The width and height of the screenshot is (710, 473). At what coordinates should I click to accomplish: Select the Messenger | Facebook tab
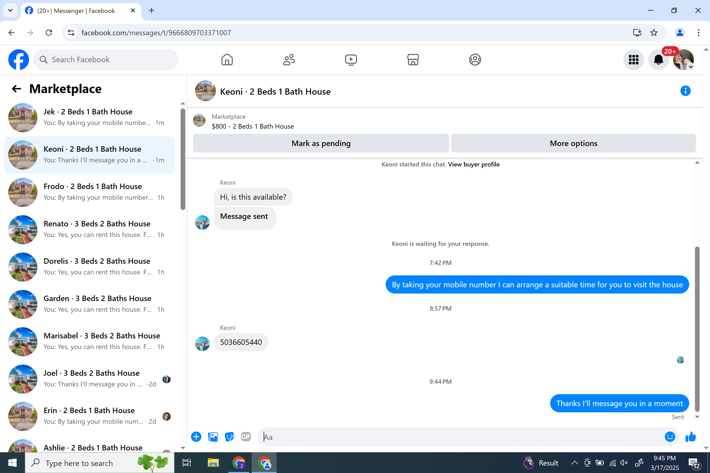pos(81,11)
